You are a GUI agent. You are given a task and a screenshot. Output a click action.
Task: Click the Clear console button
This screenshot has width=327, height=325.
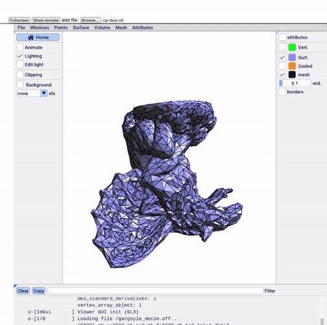coord(23,291)
